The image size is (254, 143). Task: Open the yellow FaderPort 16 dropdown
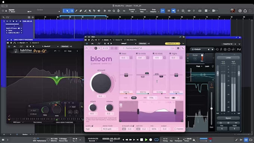173,43
